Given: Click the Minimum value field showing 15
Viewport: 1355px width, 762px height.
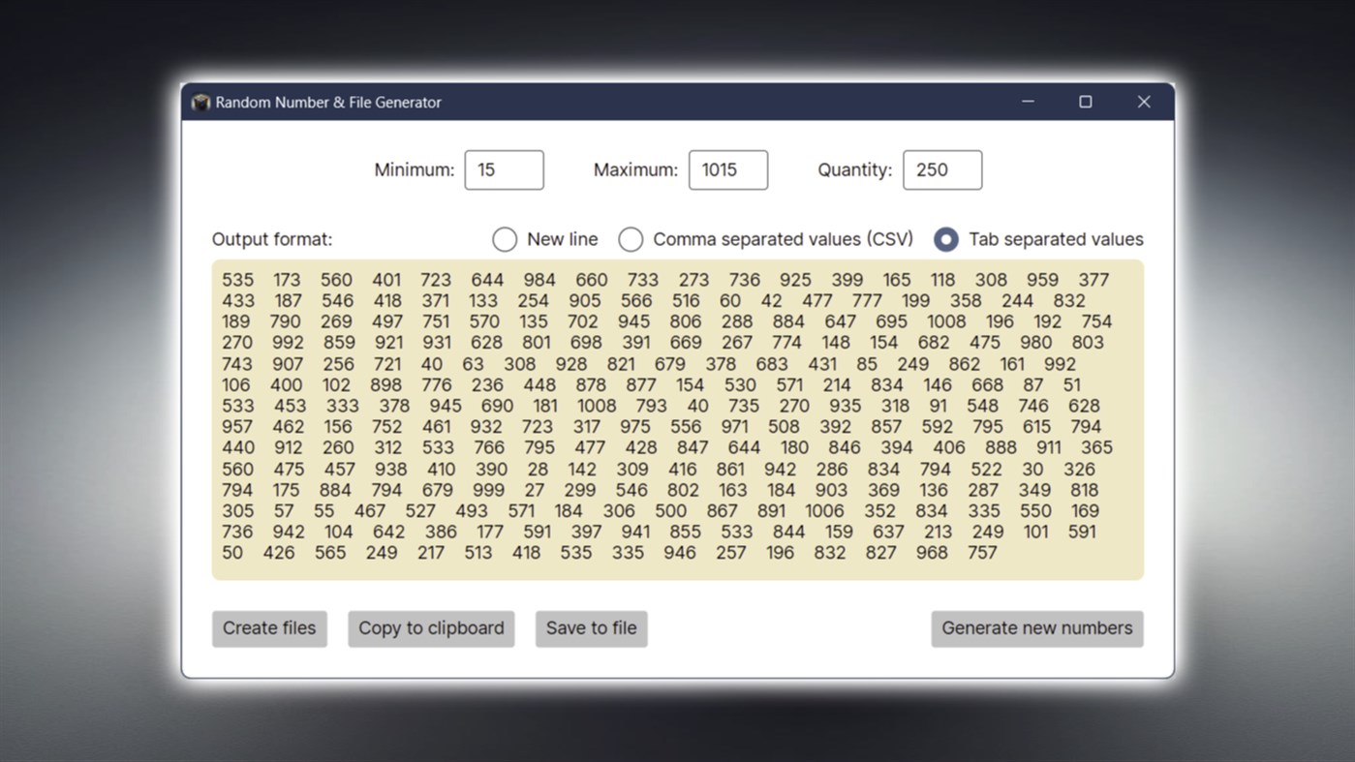Looking at the screenshot, I should coord(504,169).
